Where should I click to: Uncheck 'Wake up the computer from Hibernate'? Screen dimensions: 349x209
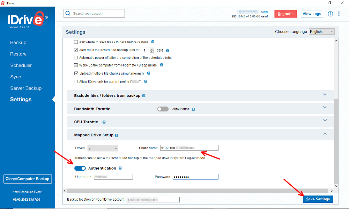76,65
